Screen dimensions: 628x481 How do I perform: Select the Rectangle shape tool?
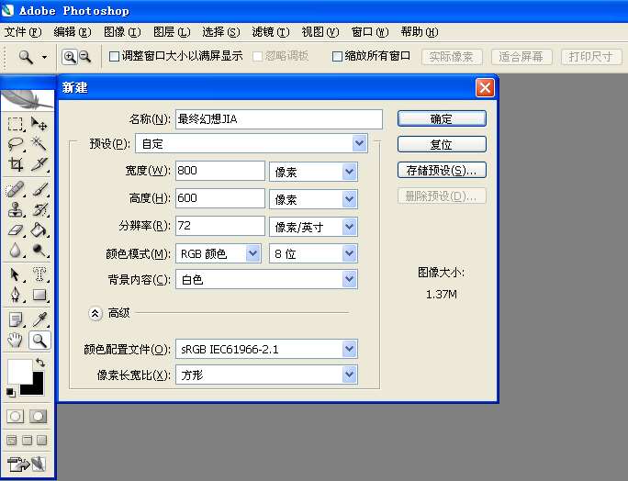[39, 296]
